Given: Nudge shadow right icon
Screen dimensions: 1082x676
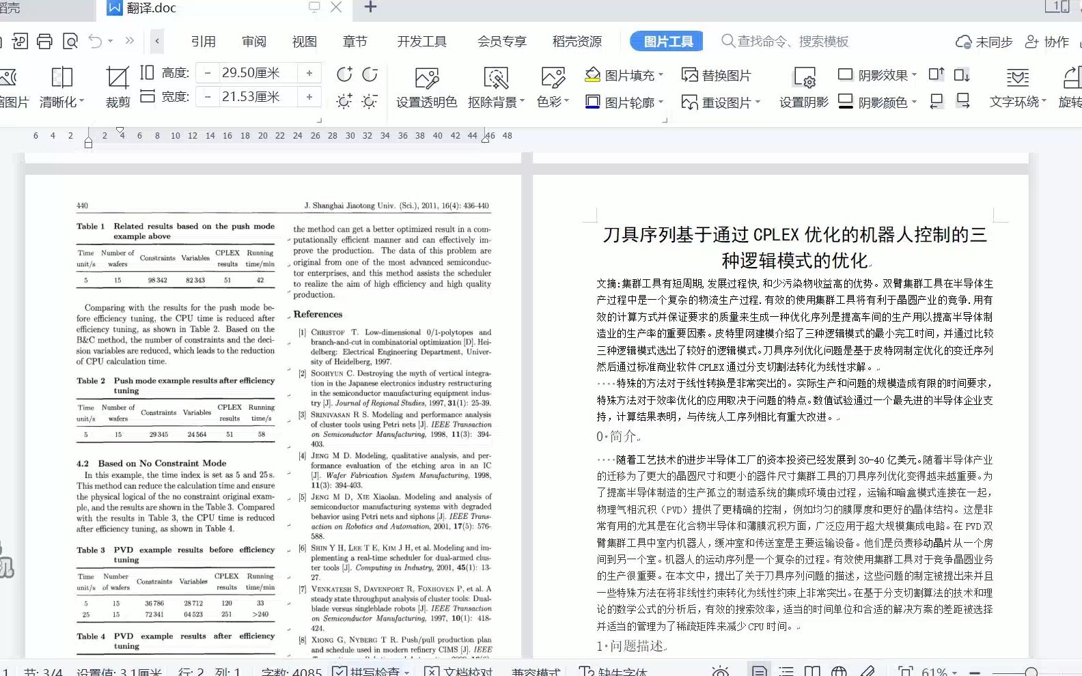Looking at the screenshot, I should click(x=962, y=102).
